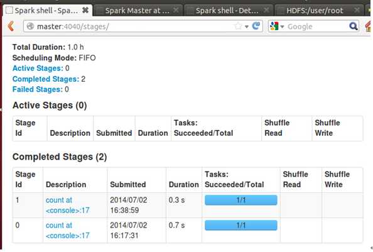The image size is (373, 252).
Task: Click Shuffle Read header in Completed Stages table
Action: (x=295, y=180)
